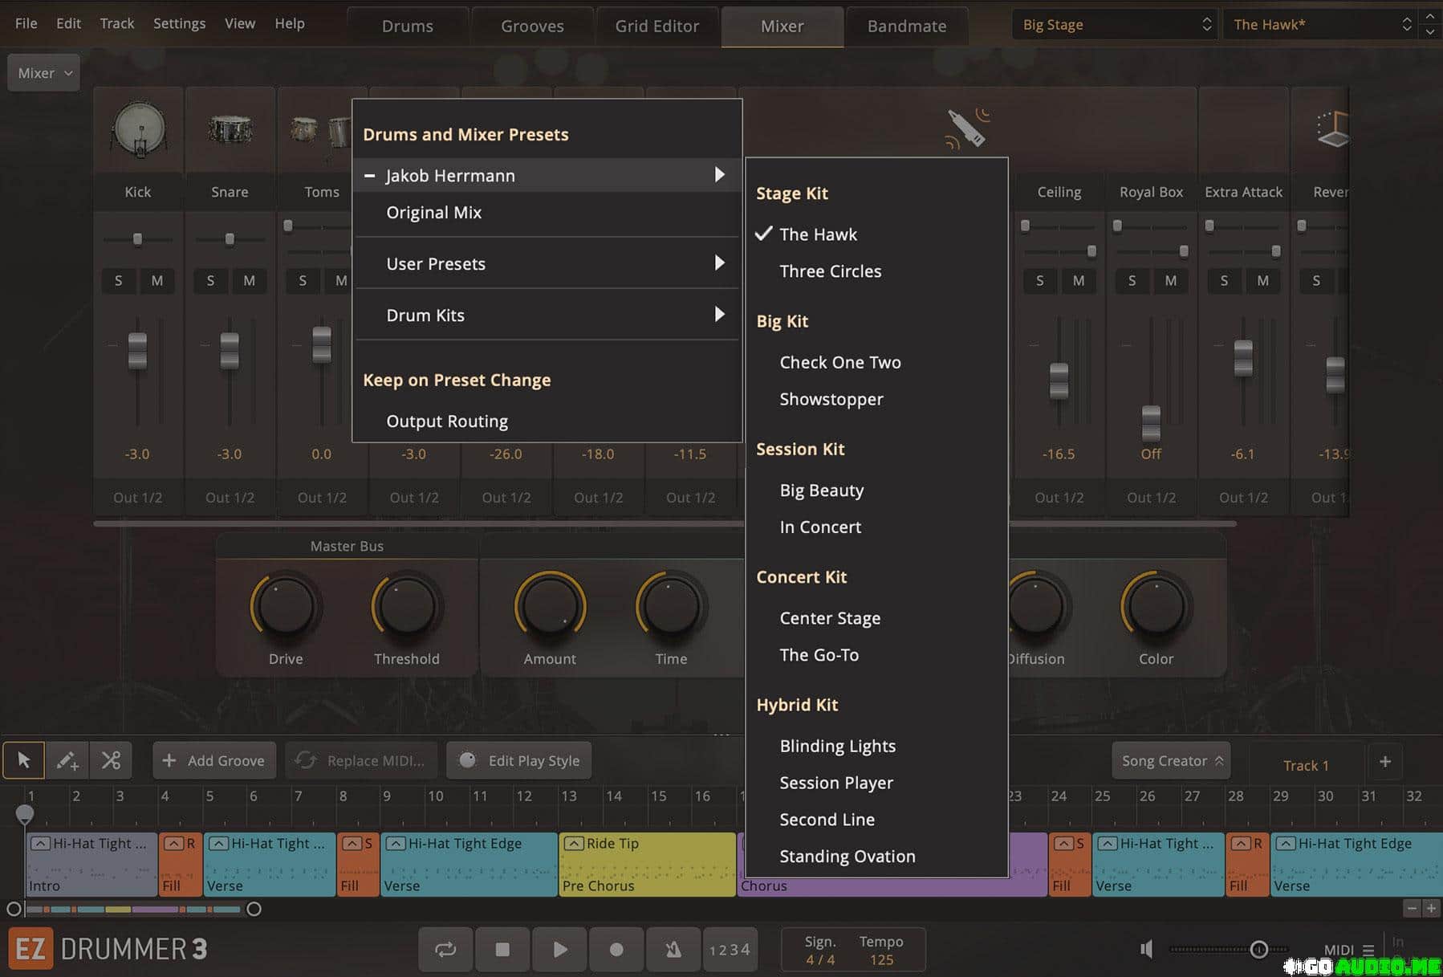The height and width of the screenshot is (977, 1443).
Task: Click the EZ Drummer 3 logo
Action: (108, 949)
